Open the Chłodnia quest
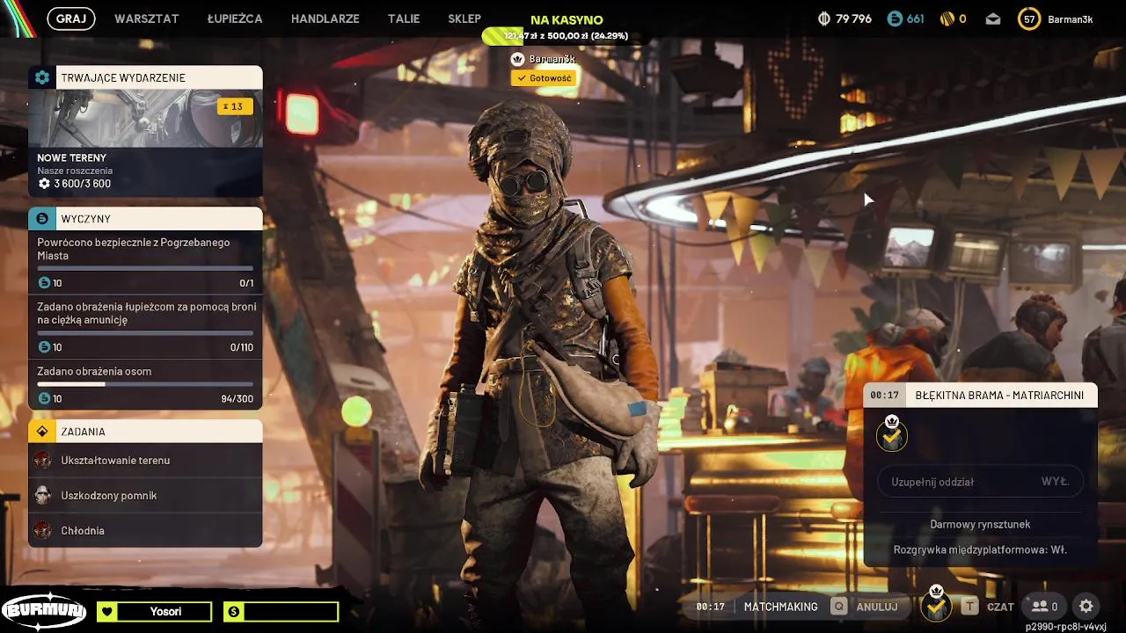 click(145, 530)
